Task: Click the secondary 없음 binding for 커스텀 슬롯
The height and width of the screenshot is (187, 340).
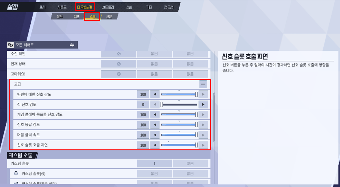Action: click(190, 164)
